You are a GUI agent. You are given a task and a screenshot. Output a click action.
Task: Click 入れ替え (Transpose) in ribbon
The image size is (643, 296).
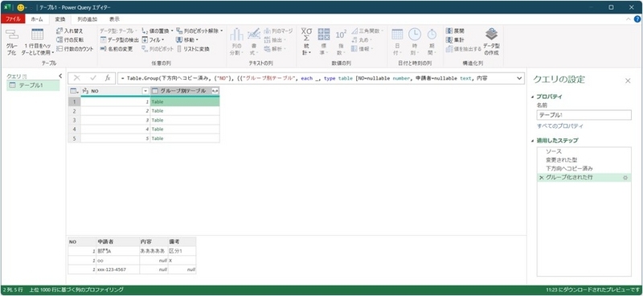click(69, 31)
